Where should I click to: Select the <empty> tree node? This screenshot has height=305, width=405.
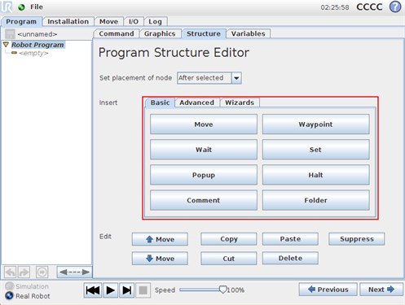(33, 53)
